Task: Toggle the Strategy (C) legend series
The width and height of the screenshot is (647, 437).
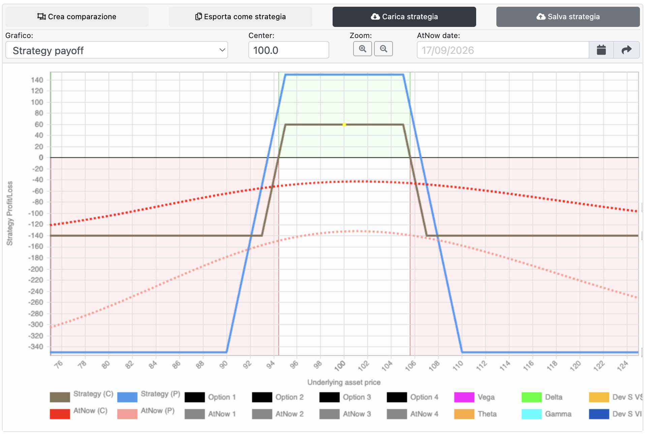Action: point(82,397)
